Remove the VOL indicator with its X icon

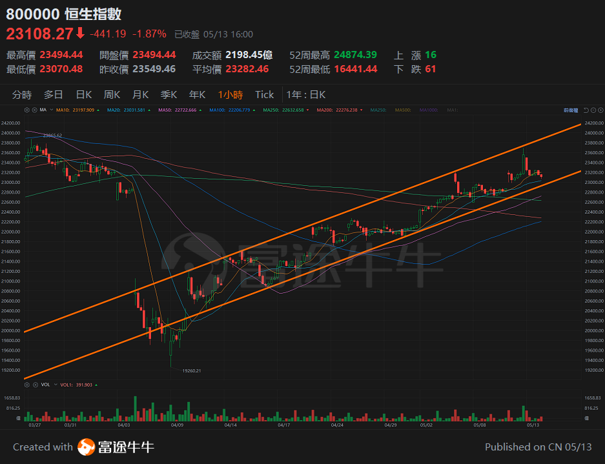36,384
